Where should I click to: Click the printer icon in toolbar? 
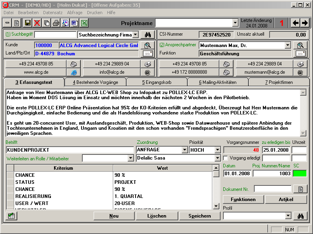(x=56, y=23)
